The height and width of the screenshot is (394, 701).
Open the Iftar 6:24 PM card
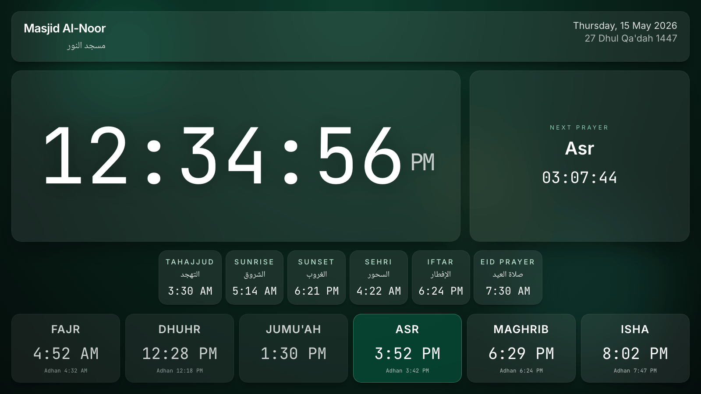[441, 278]
